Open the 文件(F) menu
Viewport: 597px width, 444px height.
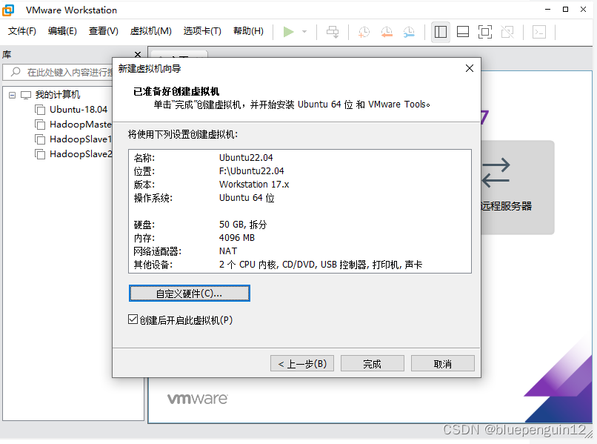coord(22,31)
